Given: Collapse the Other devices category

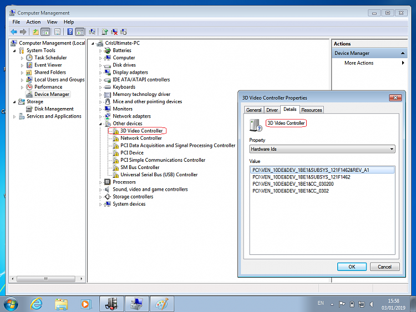Looking at the screenshot, I should coord(100,124).
